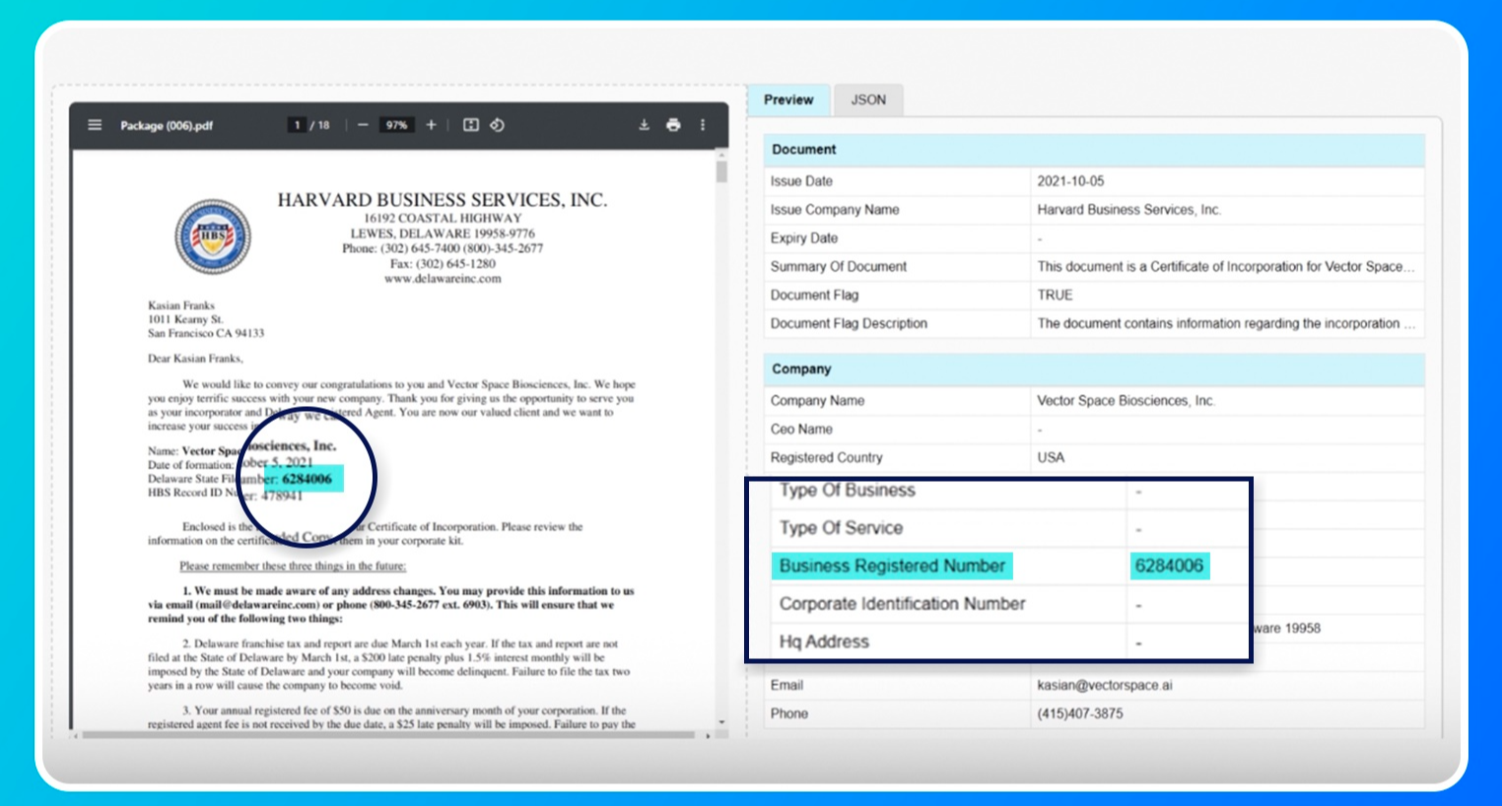Click the zoom out minus icon

pyautogui.click(x=363, y=125)
